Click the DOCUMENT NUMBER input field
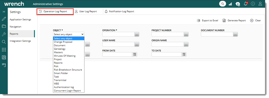The width and height of the screenshot is (269, 98). pos(217,34)
